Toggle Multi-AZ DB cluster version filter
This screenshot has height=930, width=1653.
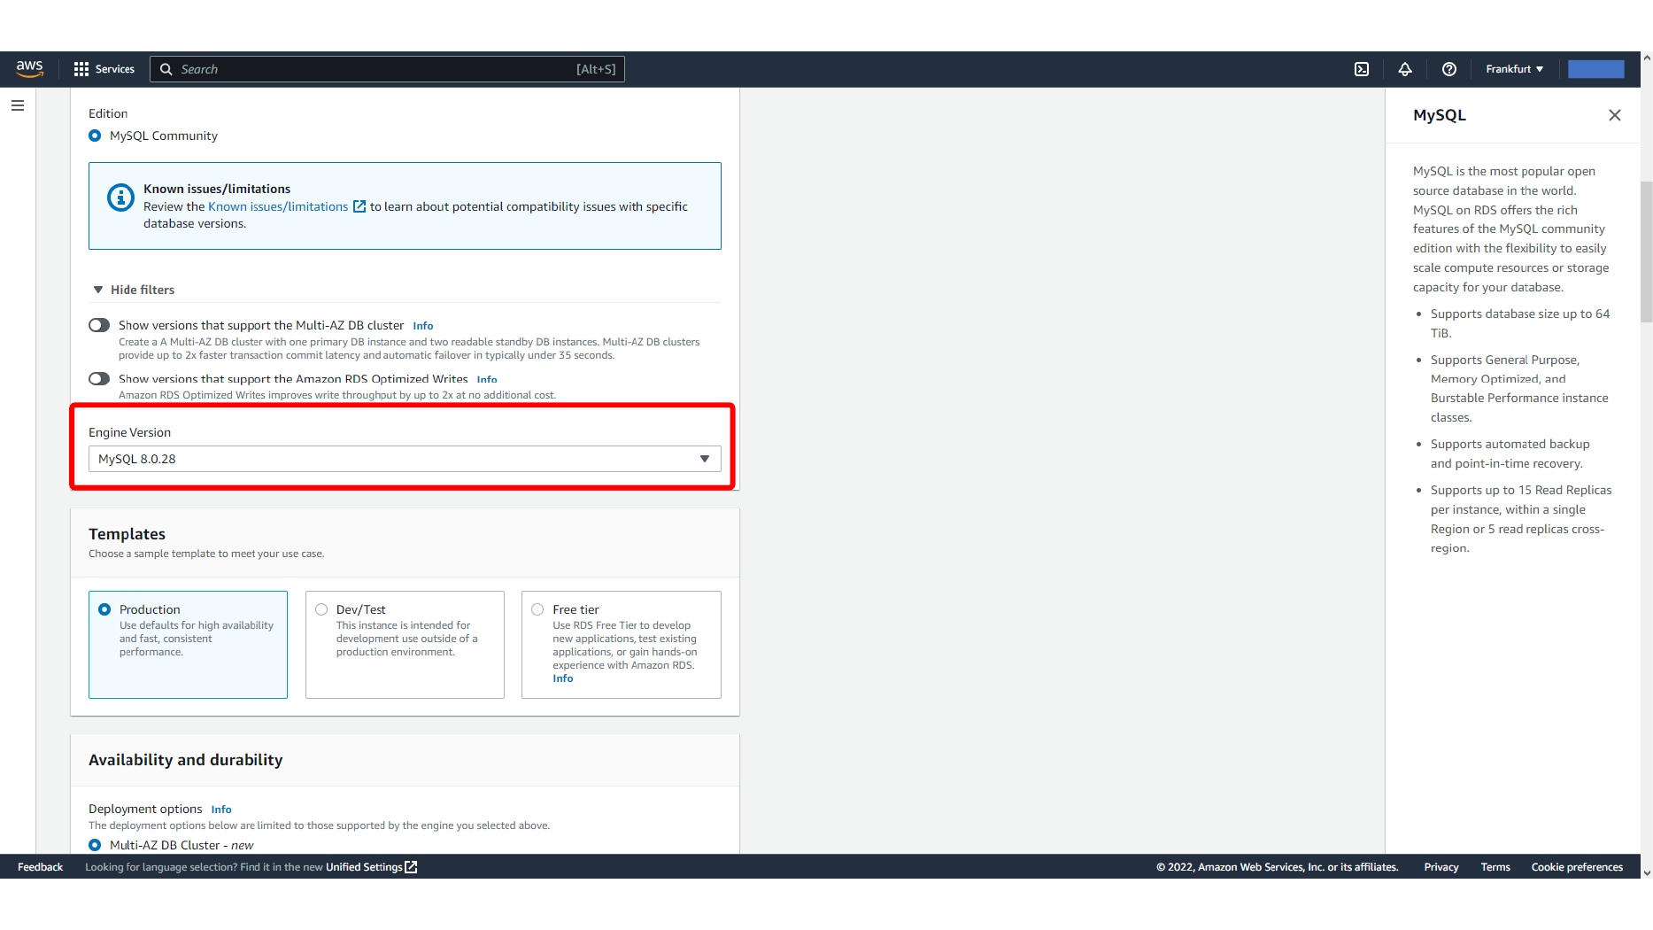[x=99, y=325]
